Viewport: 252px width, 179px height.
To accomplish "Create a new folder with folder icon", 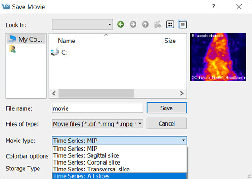I will (x=158, y=24).
